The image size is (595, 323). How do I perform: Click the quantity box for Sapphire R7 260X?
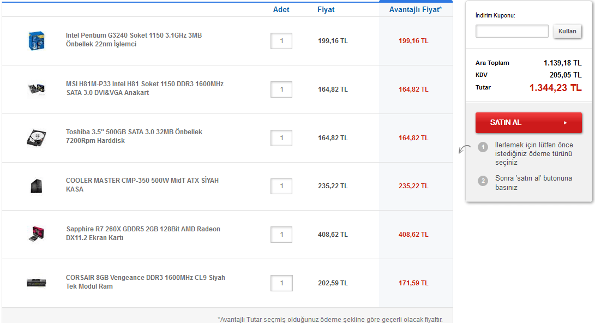[x=281, y=235]
